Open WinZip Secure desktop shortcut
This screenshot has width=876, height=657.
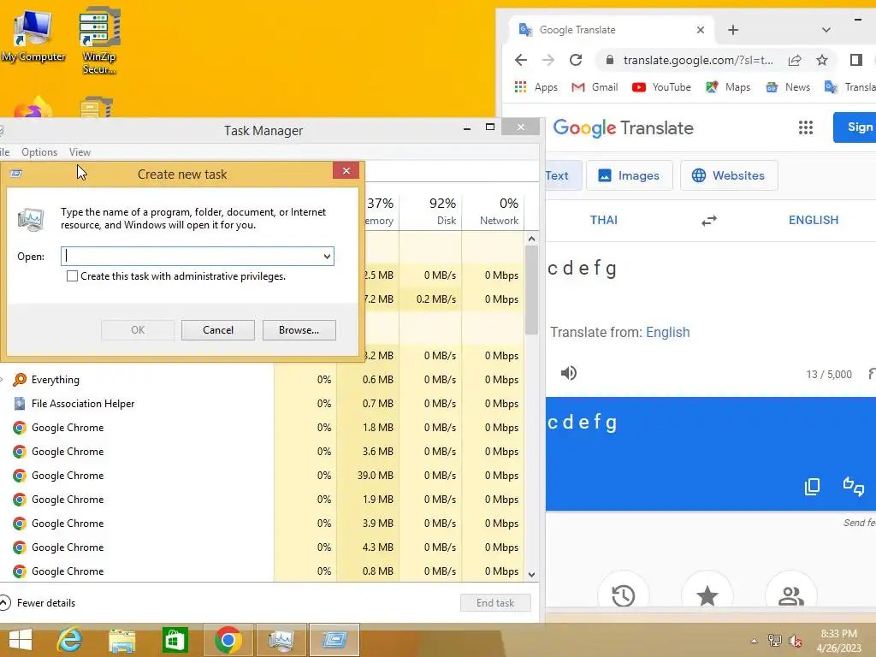click(x=99, y=40)
